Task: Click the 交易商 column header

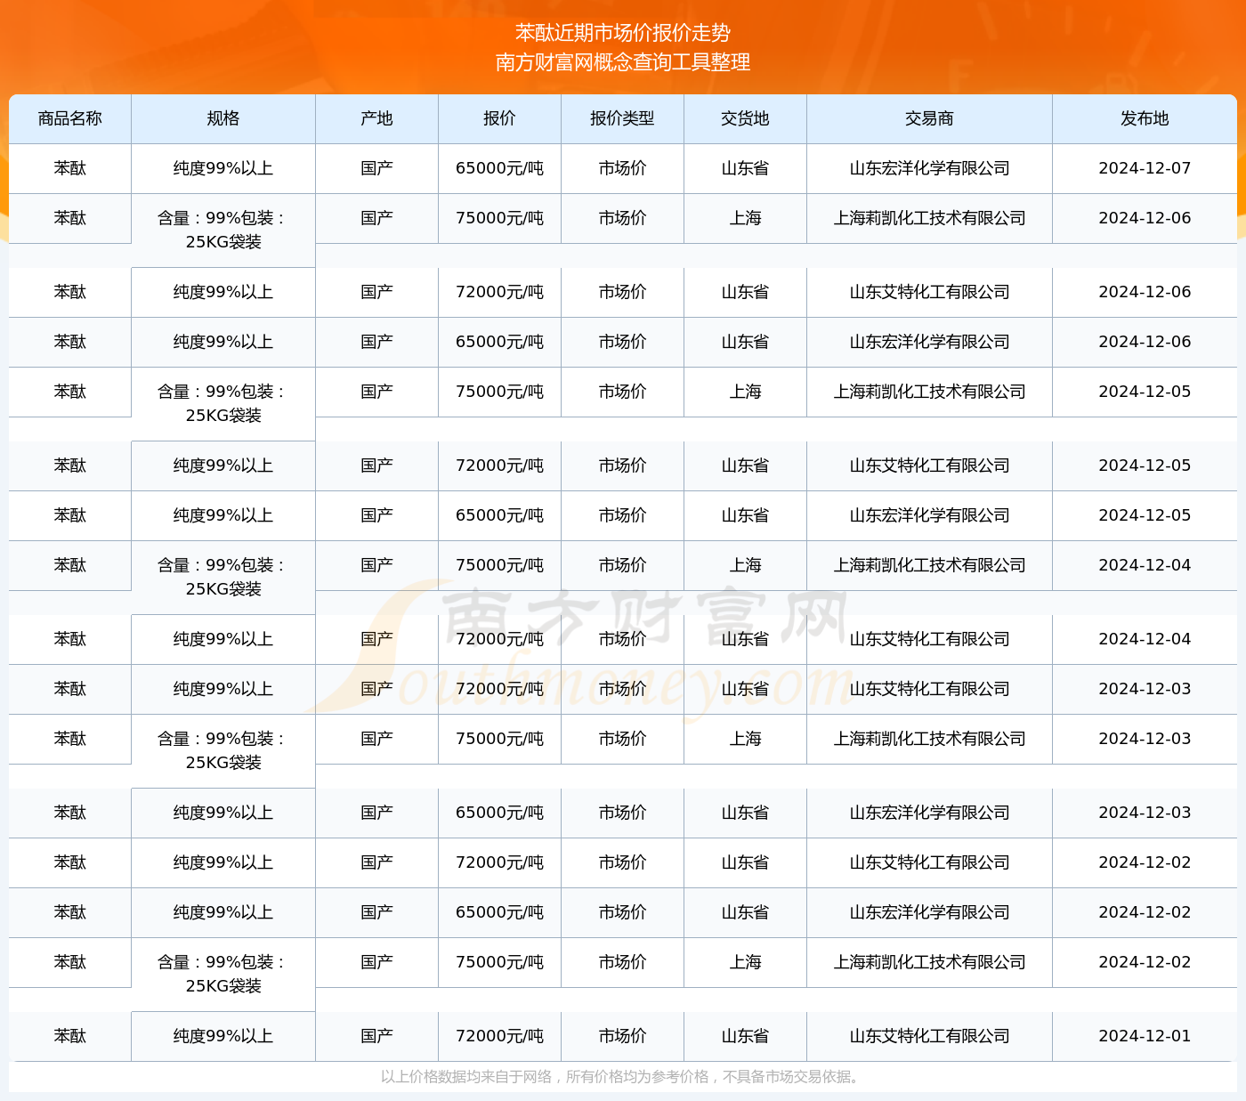Action: 929,118
